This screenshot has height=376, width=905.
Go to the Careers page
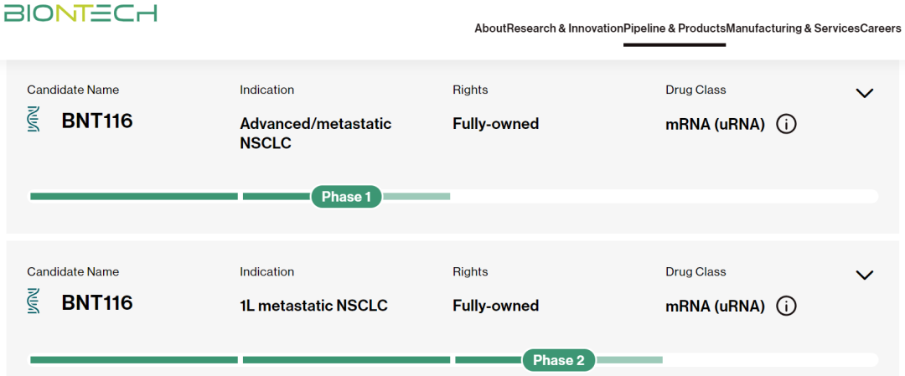coord(881,28)
